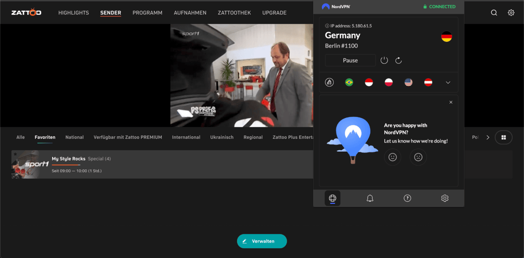
Task: Select the Ukrainisch tab
Action: [222, 137]
